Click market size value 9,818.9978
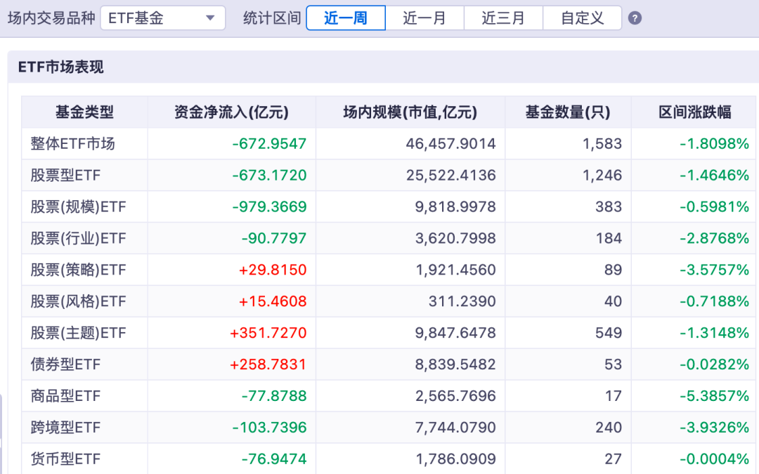Screen dimensions: 759x474 pyautogui.click(x=455, y=207)
